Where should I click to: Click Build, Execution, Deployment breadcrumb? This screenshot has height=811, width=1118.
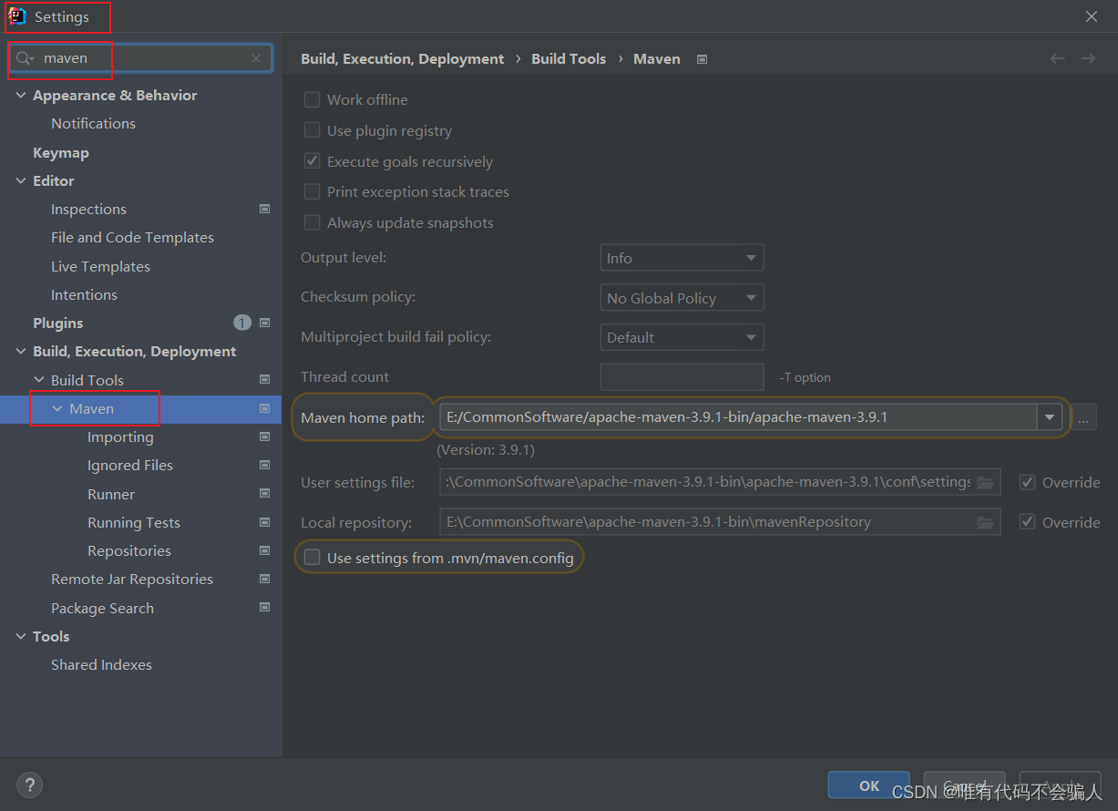point(402,58)
